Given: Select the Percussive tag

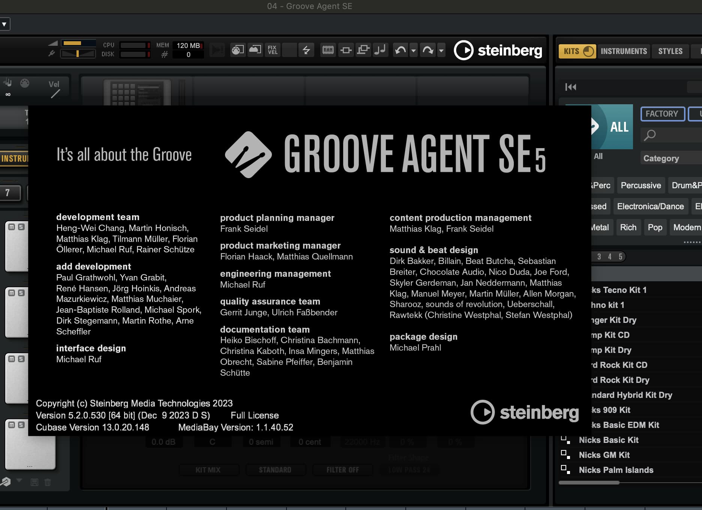Looking at the screenshot, I should tap(641, 185).
